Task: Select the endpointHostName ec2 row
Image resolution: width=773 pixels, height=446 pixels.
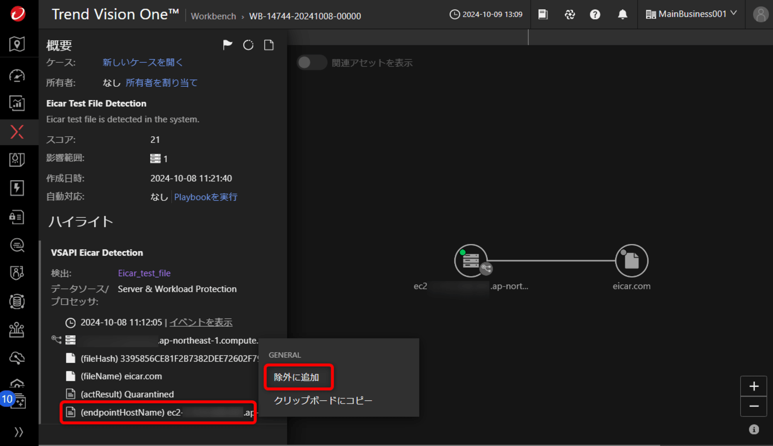Action: coord(158,412)
